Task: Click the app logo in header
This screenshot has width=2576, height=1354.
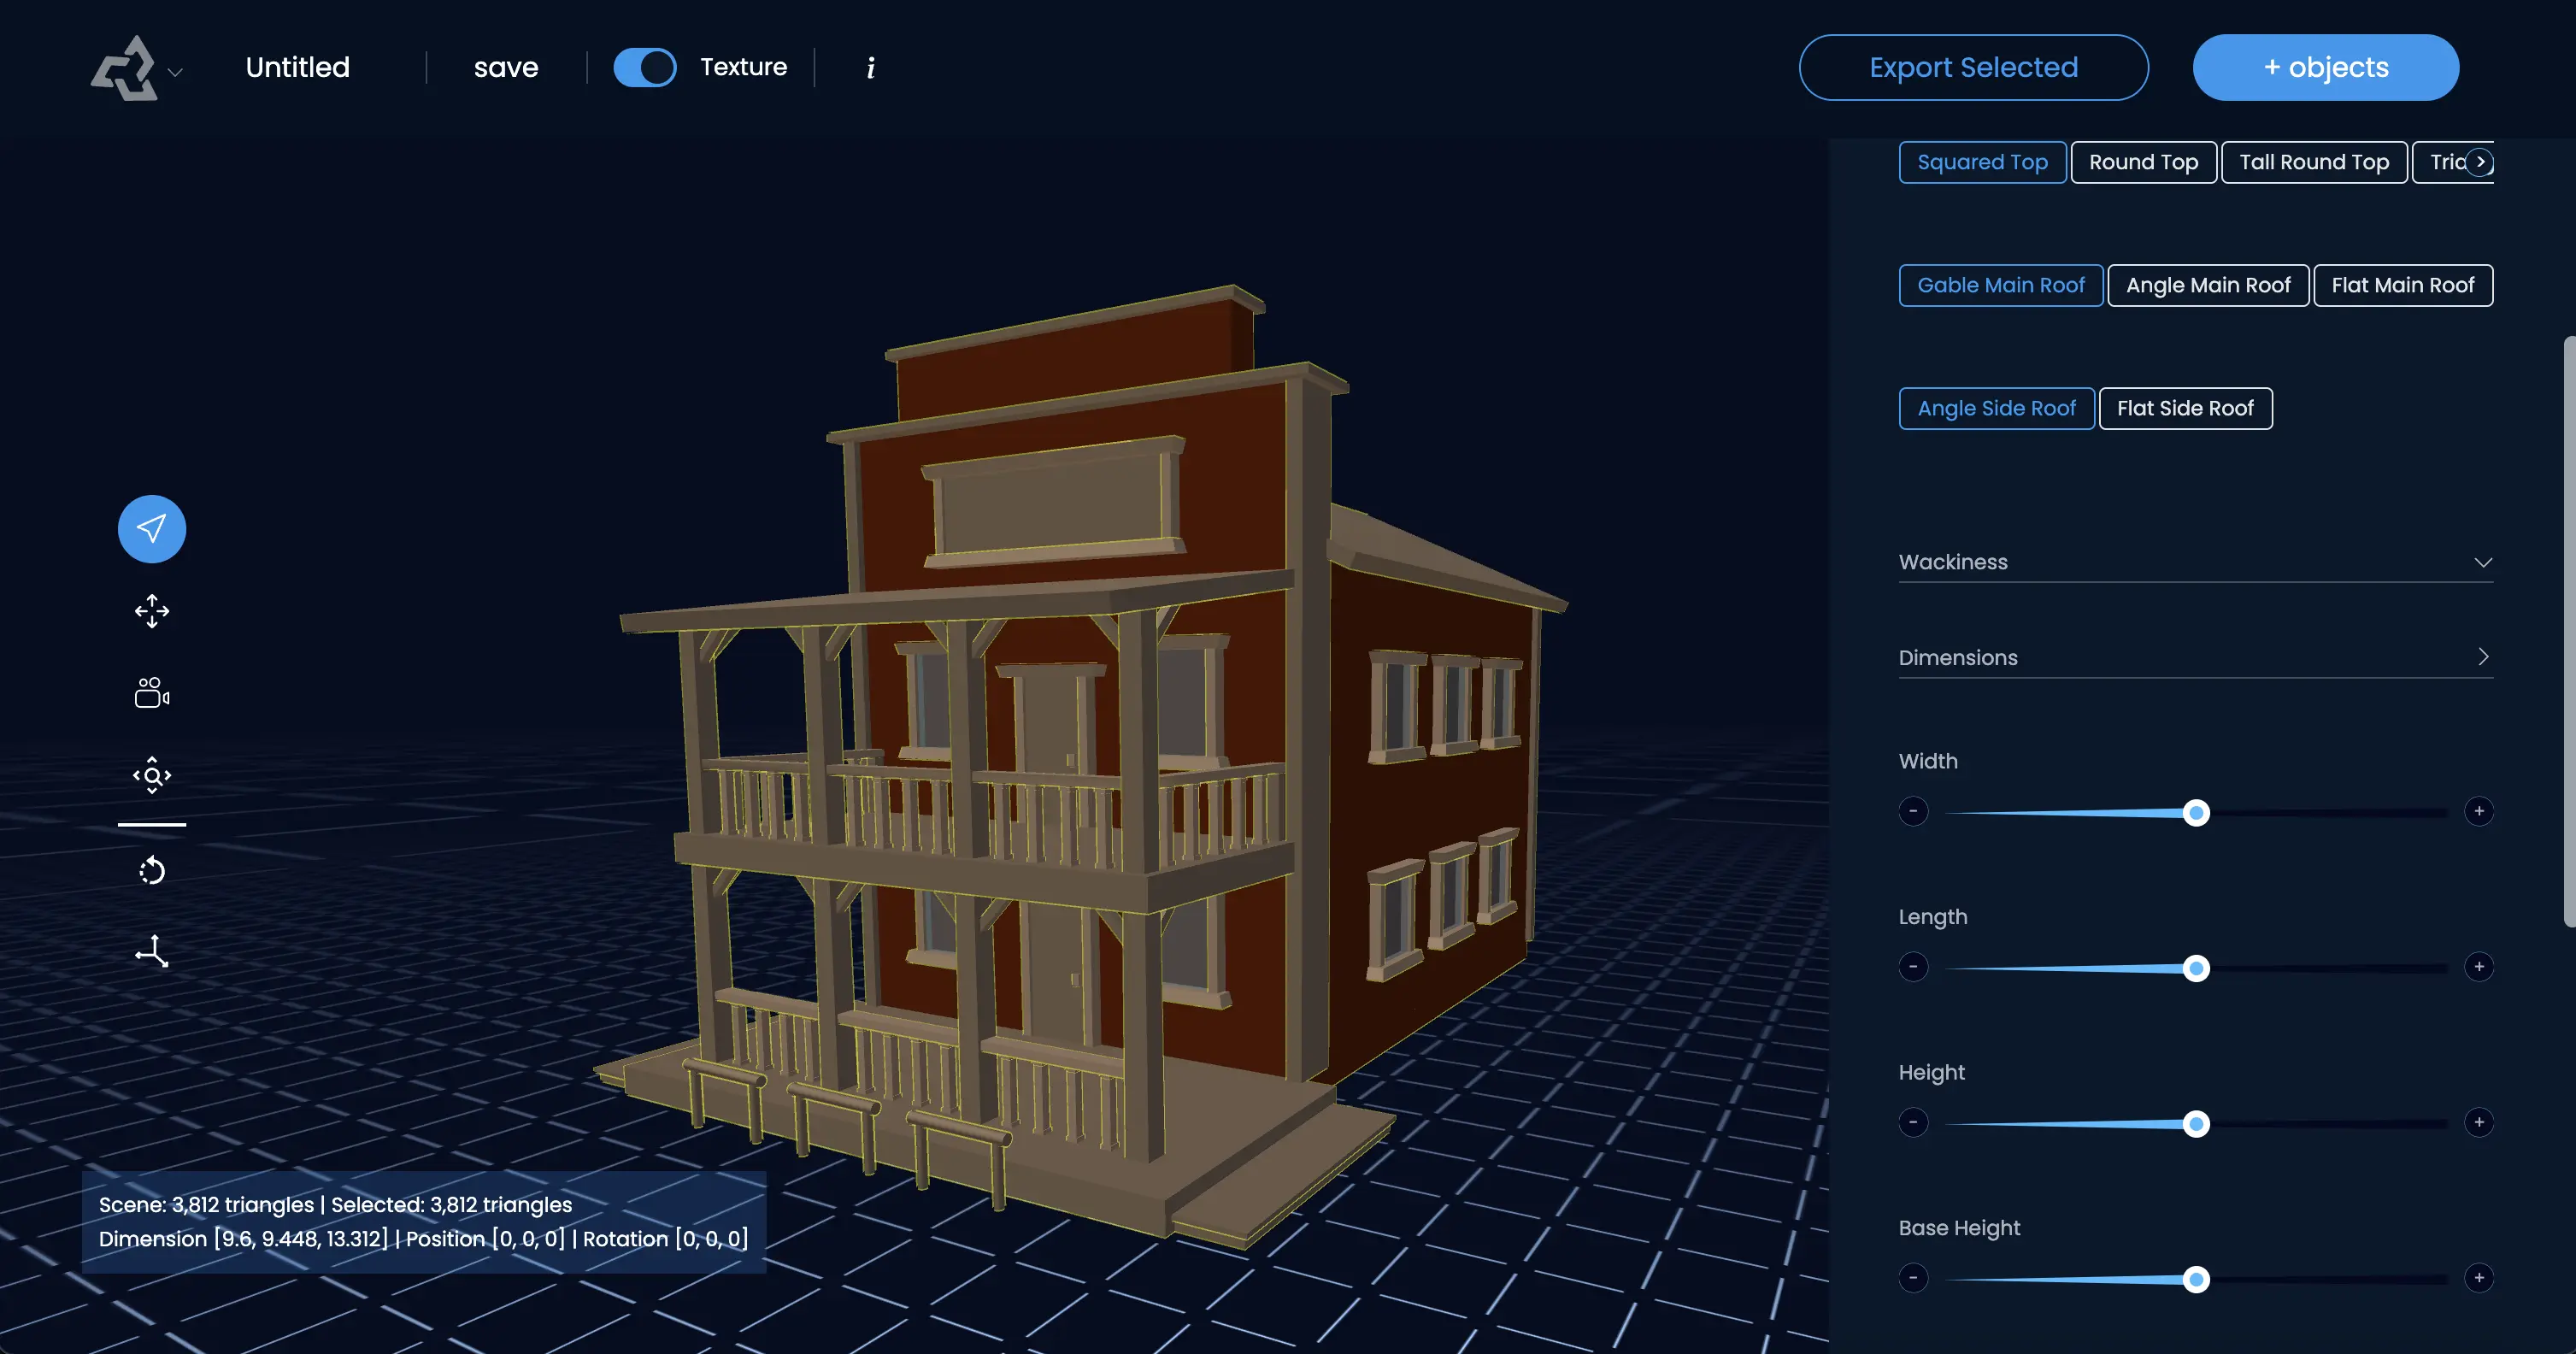Action: [125, 68]
